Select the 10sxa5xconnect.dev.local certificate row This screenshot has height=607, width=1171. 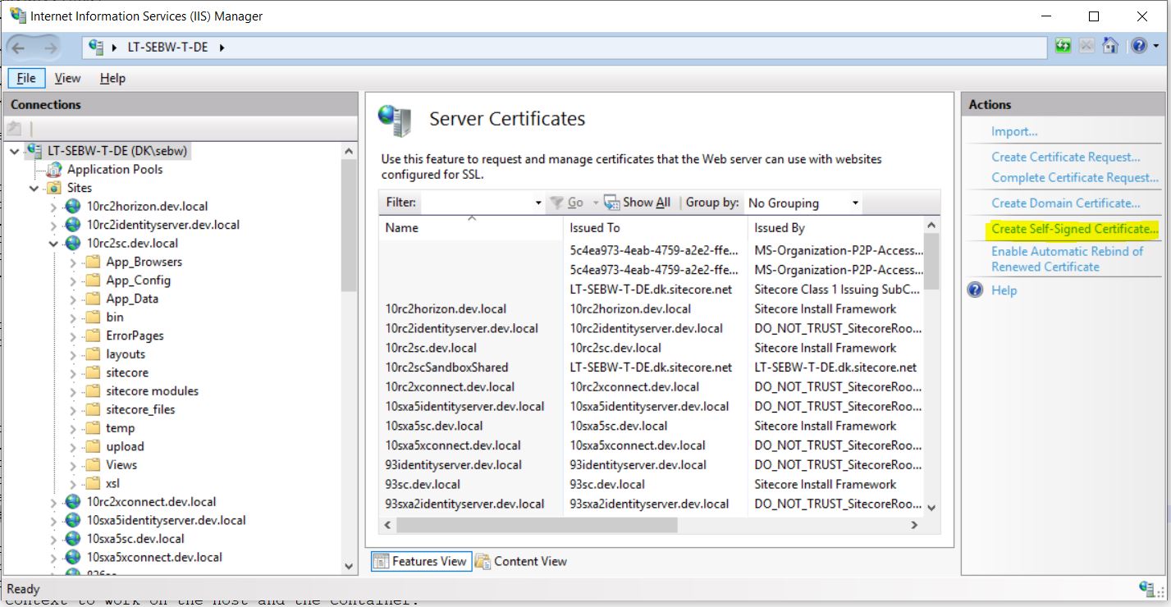(652, 445)
